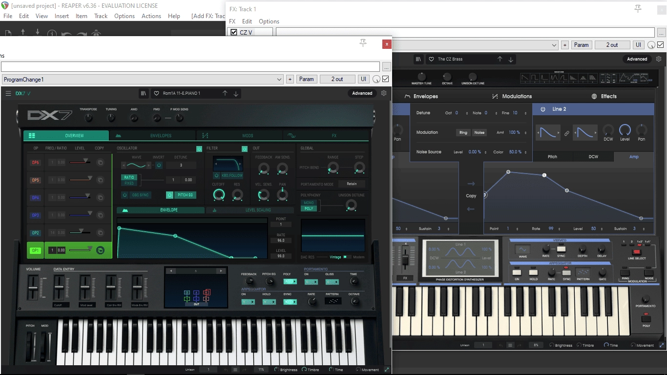Copy envelope right with the right arrow
The image size is (667, 375).
471,184
